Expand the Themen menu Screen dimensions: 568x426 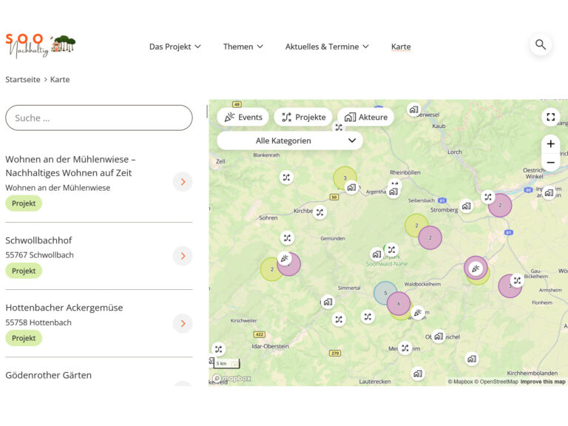[243, 47]
